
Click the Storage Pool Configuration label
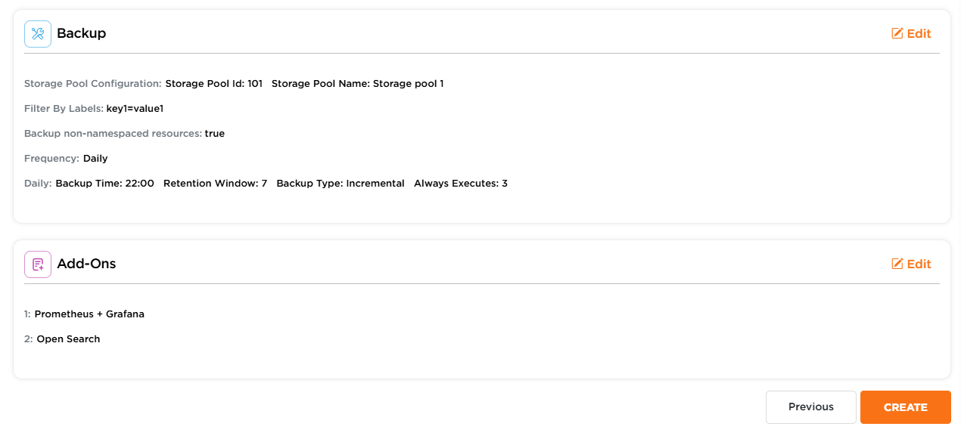(x=93, y=84)
